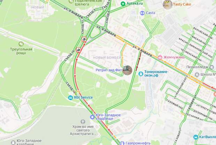Click the Школа marker icon
The height and width of the screenshot is (145, 216).
tap(197, 75)
